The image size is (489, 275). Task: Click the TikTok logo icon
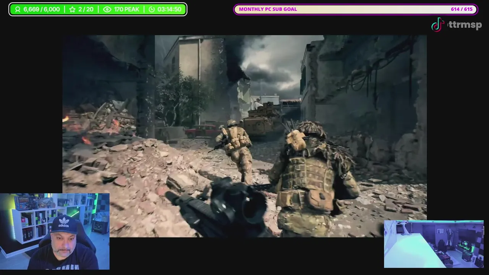[x=438, y=24]
